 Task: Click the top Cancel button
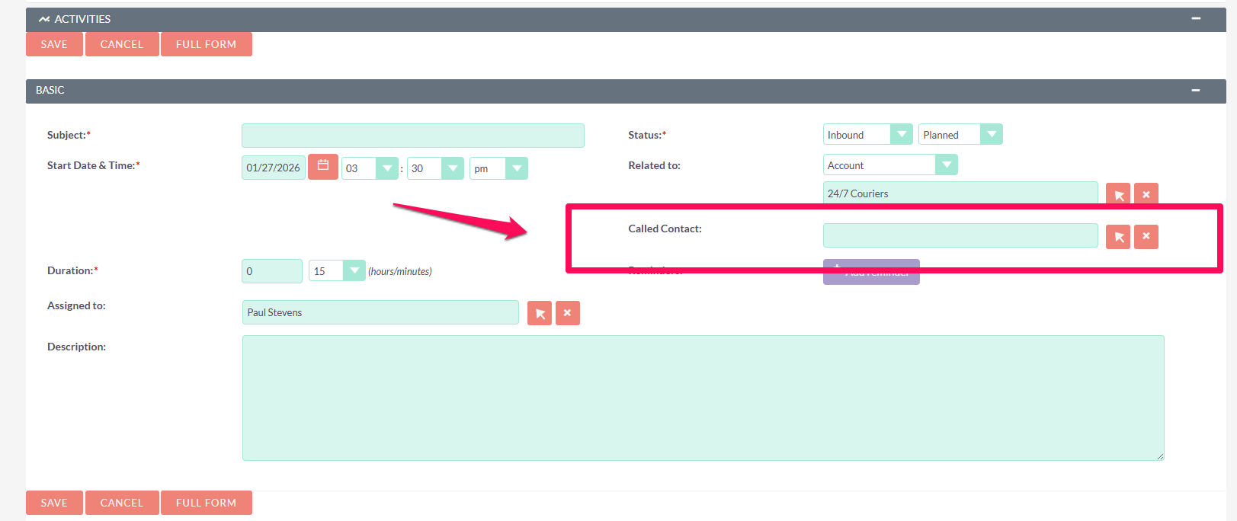(x=122, y=44)
